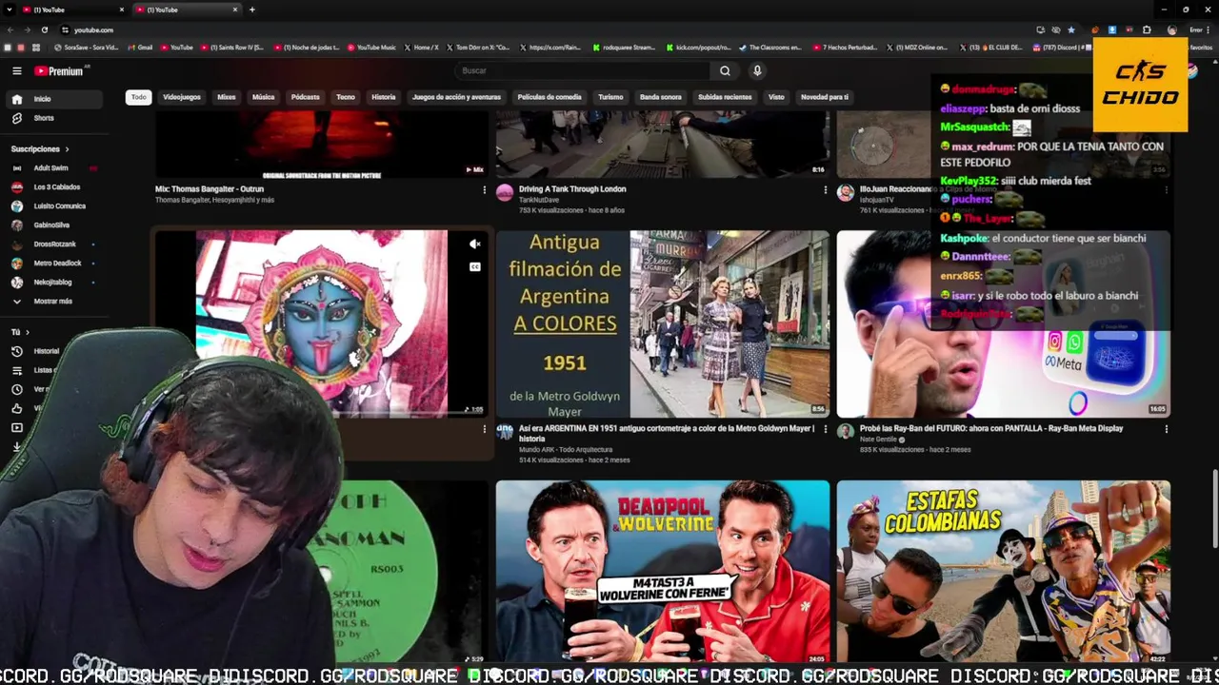Select the Tecno filter chip

tap(346, 97)
